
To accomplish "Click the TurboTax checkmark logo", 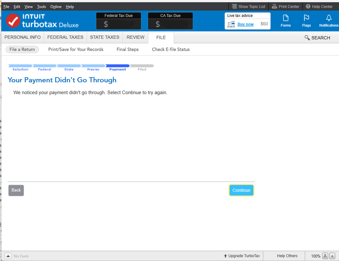I will click(x=13, y=21).
